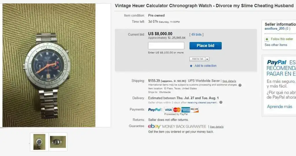Focus the bid amount input field
296x156 pixels.
coord(166,46)
